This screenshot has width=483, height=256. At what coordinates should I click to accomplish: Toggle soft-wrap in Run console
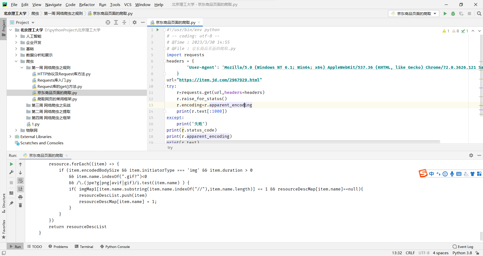point(20,181)
